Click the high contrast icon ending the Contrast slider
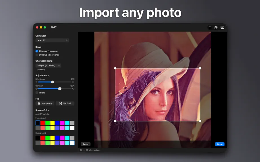260x162 pixels. [x=73, y=89]
